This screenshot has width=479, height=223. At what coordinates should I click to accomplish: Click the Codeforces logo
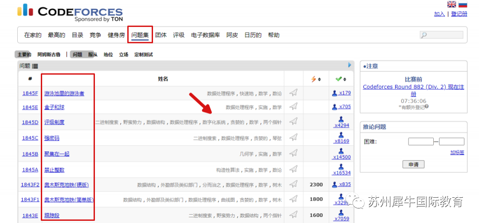click(70, 13)
